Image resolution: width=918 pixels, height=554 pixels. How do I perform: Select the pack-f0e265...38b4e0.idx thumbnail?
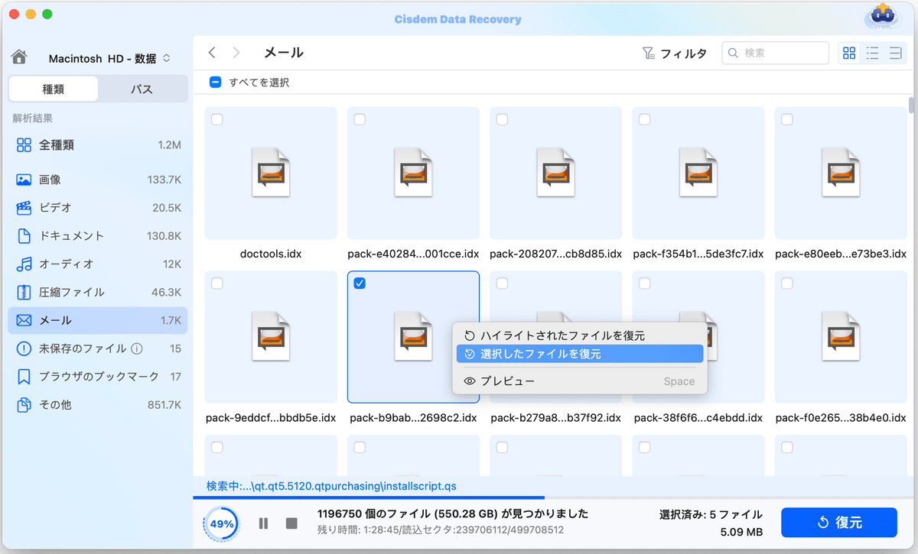(x=841, y=337)
